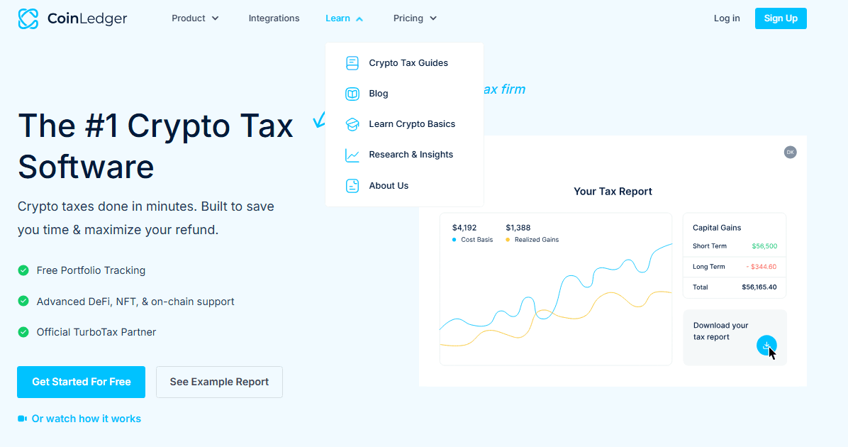Screen dimensions: 848x447
Task: Click green checkmark beside Advanced DeFi support
Action: [x=23, y=301]
